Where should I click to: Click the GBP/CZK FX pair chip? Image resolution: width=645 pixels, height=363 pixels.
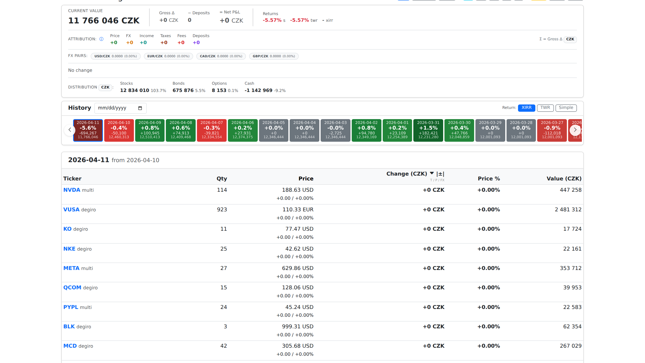[274, 56]
